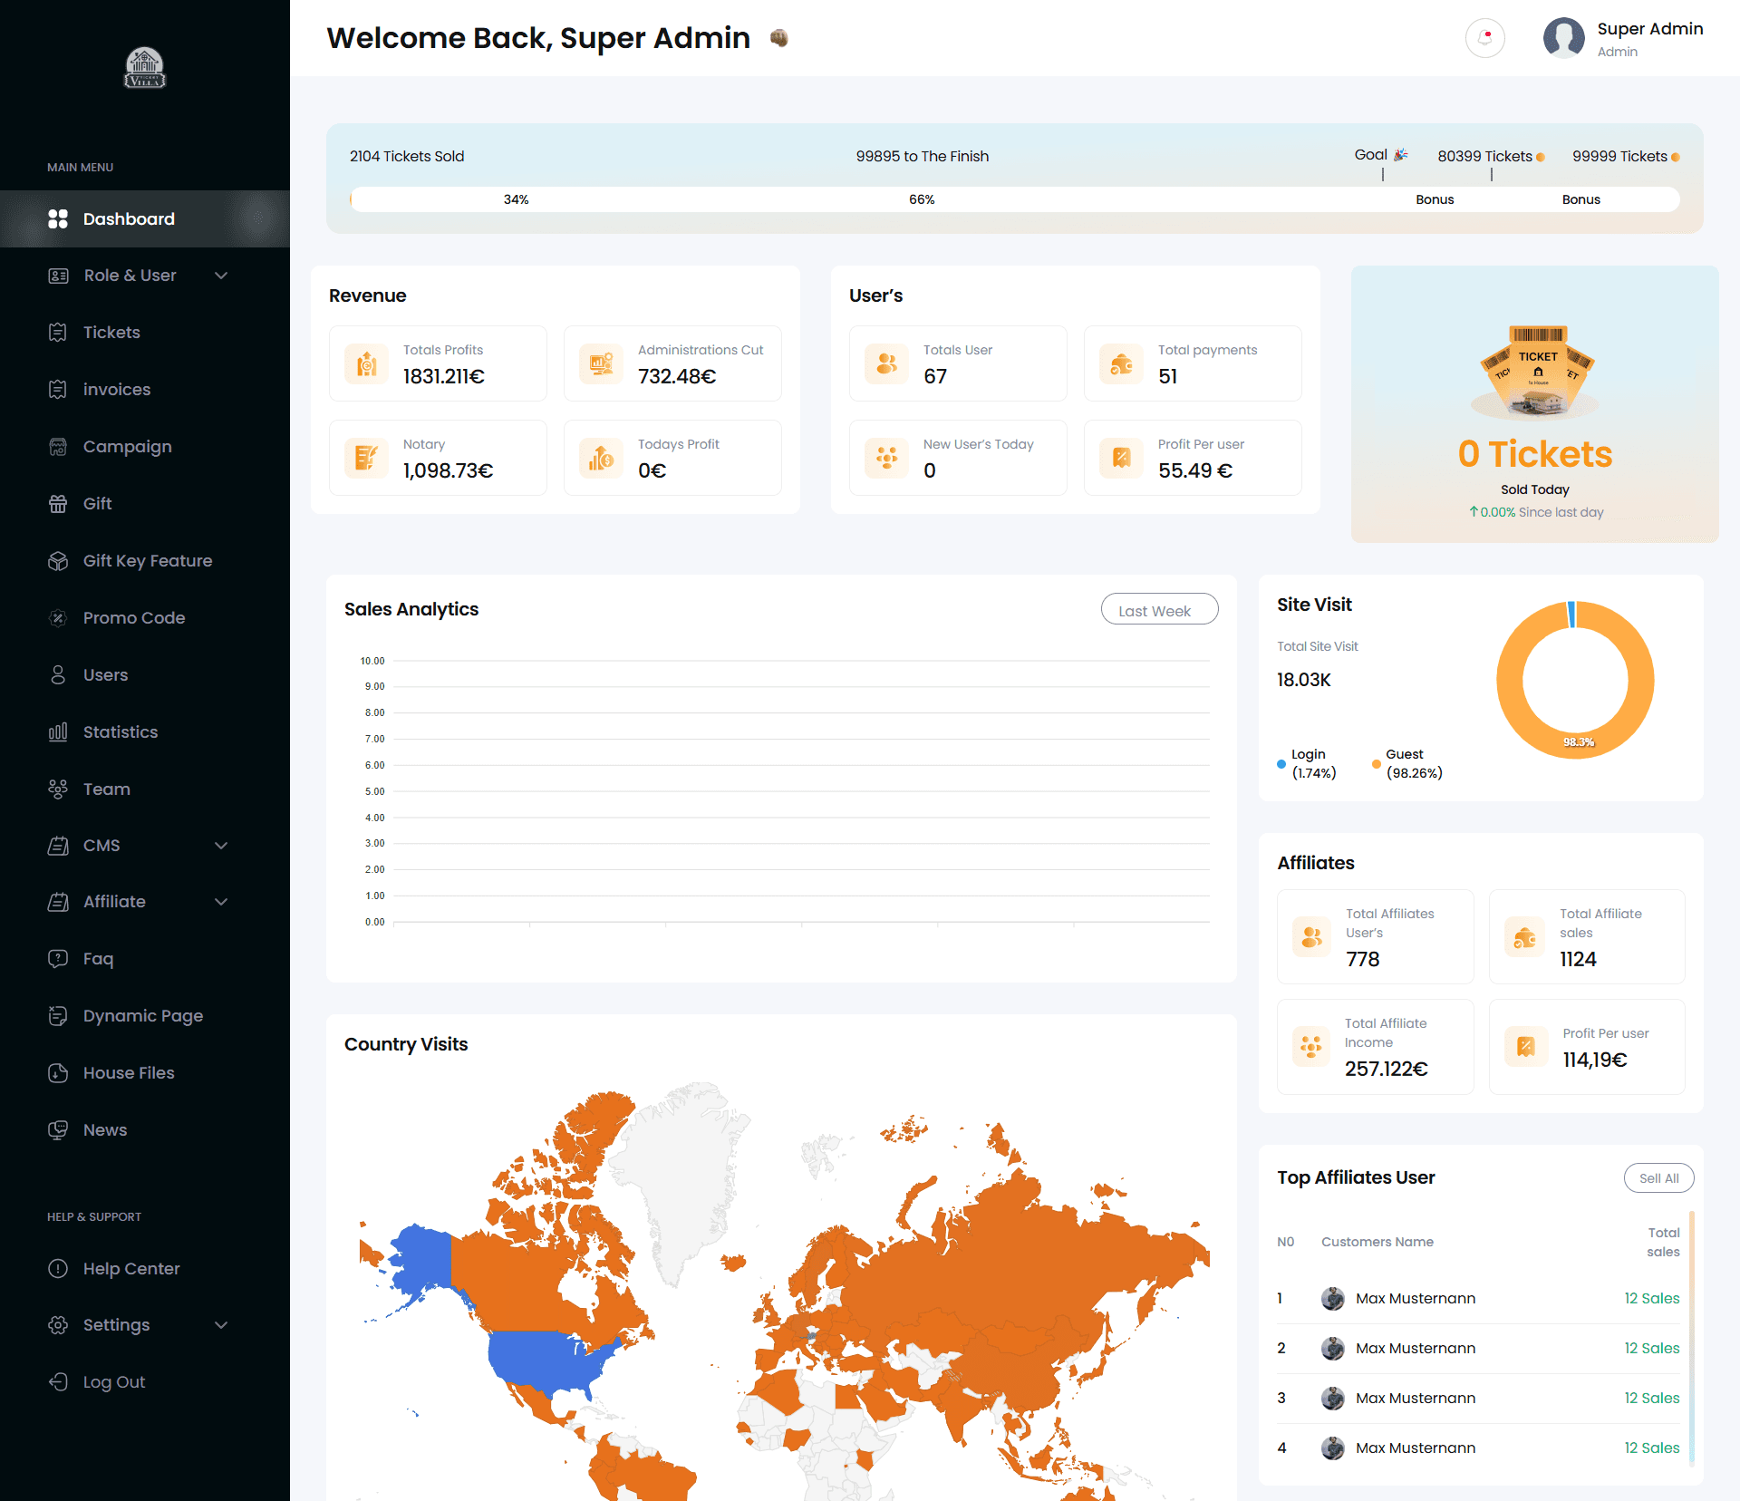Click the Super Admin name label

coord(1650,29)
